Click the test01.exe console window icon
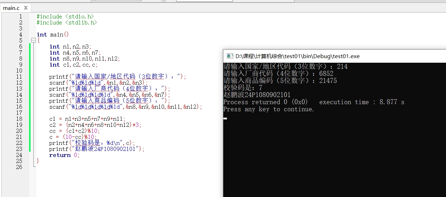The height and width of the screenshot is (197, 446). click(x=230, y=56)
